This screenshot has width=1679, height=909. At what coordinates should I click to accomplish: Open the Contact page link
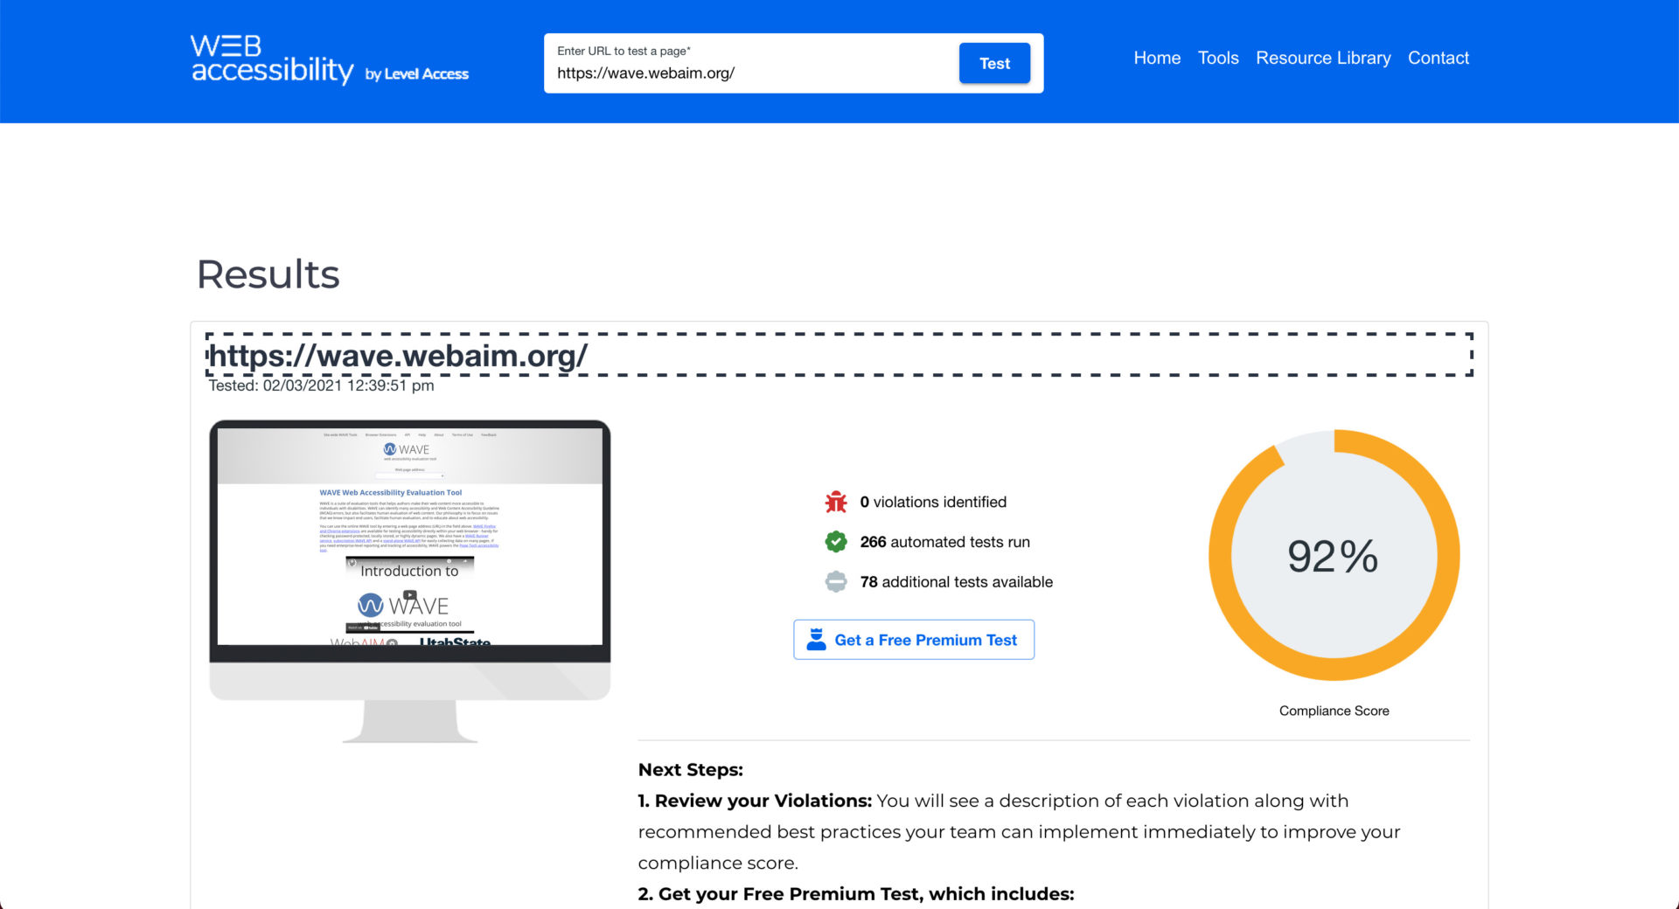(x=1438, y=58)
